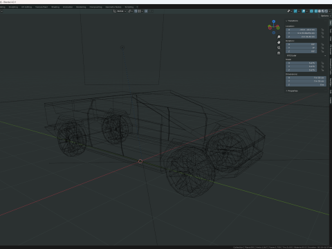Screen dimensions: 332x249
Task: Click the 3D cursor at the world origin
Action: [140, 161]
